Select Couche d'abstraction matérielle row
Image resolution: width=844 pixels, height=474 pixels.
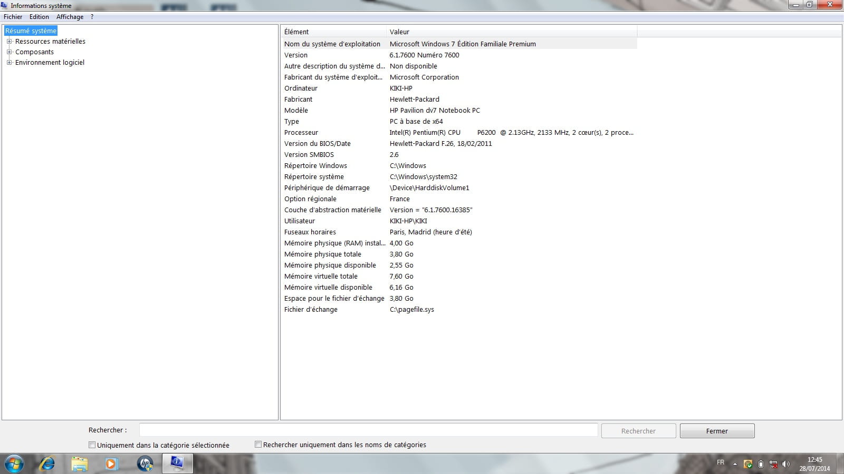click(459, 210)
